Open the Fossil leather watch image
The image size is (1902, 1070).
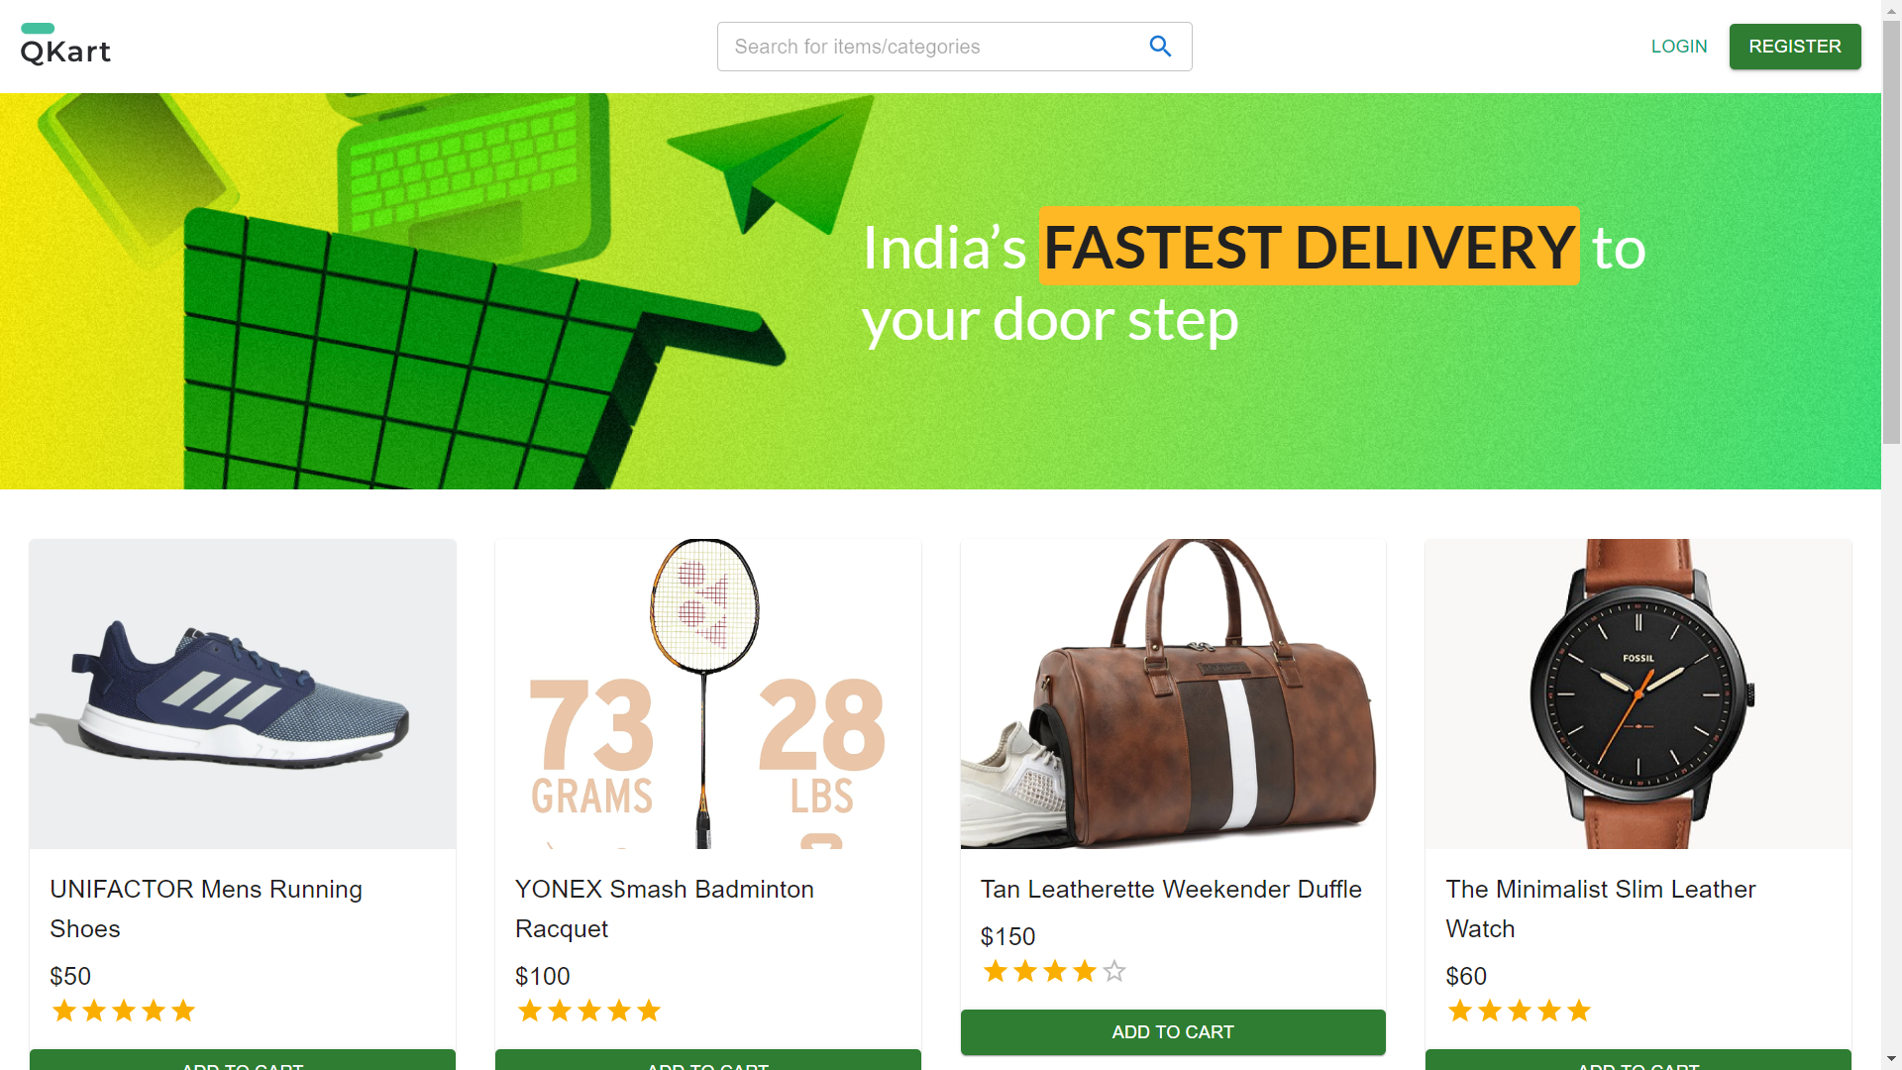pyautogui.click(x=1638, y=694)
